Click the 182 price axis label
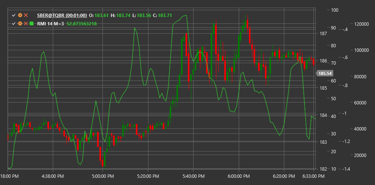The height and width of the screenshot is (185, 375). point(323,169)
